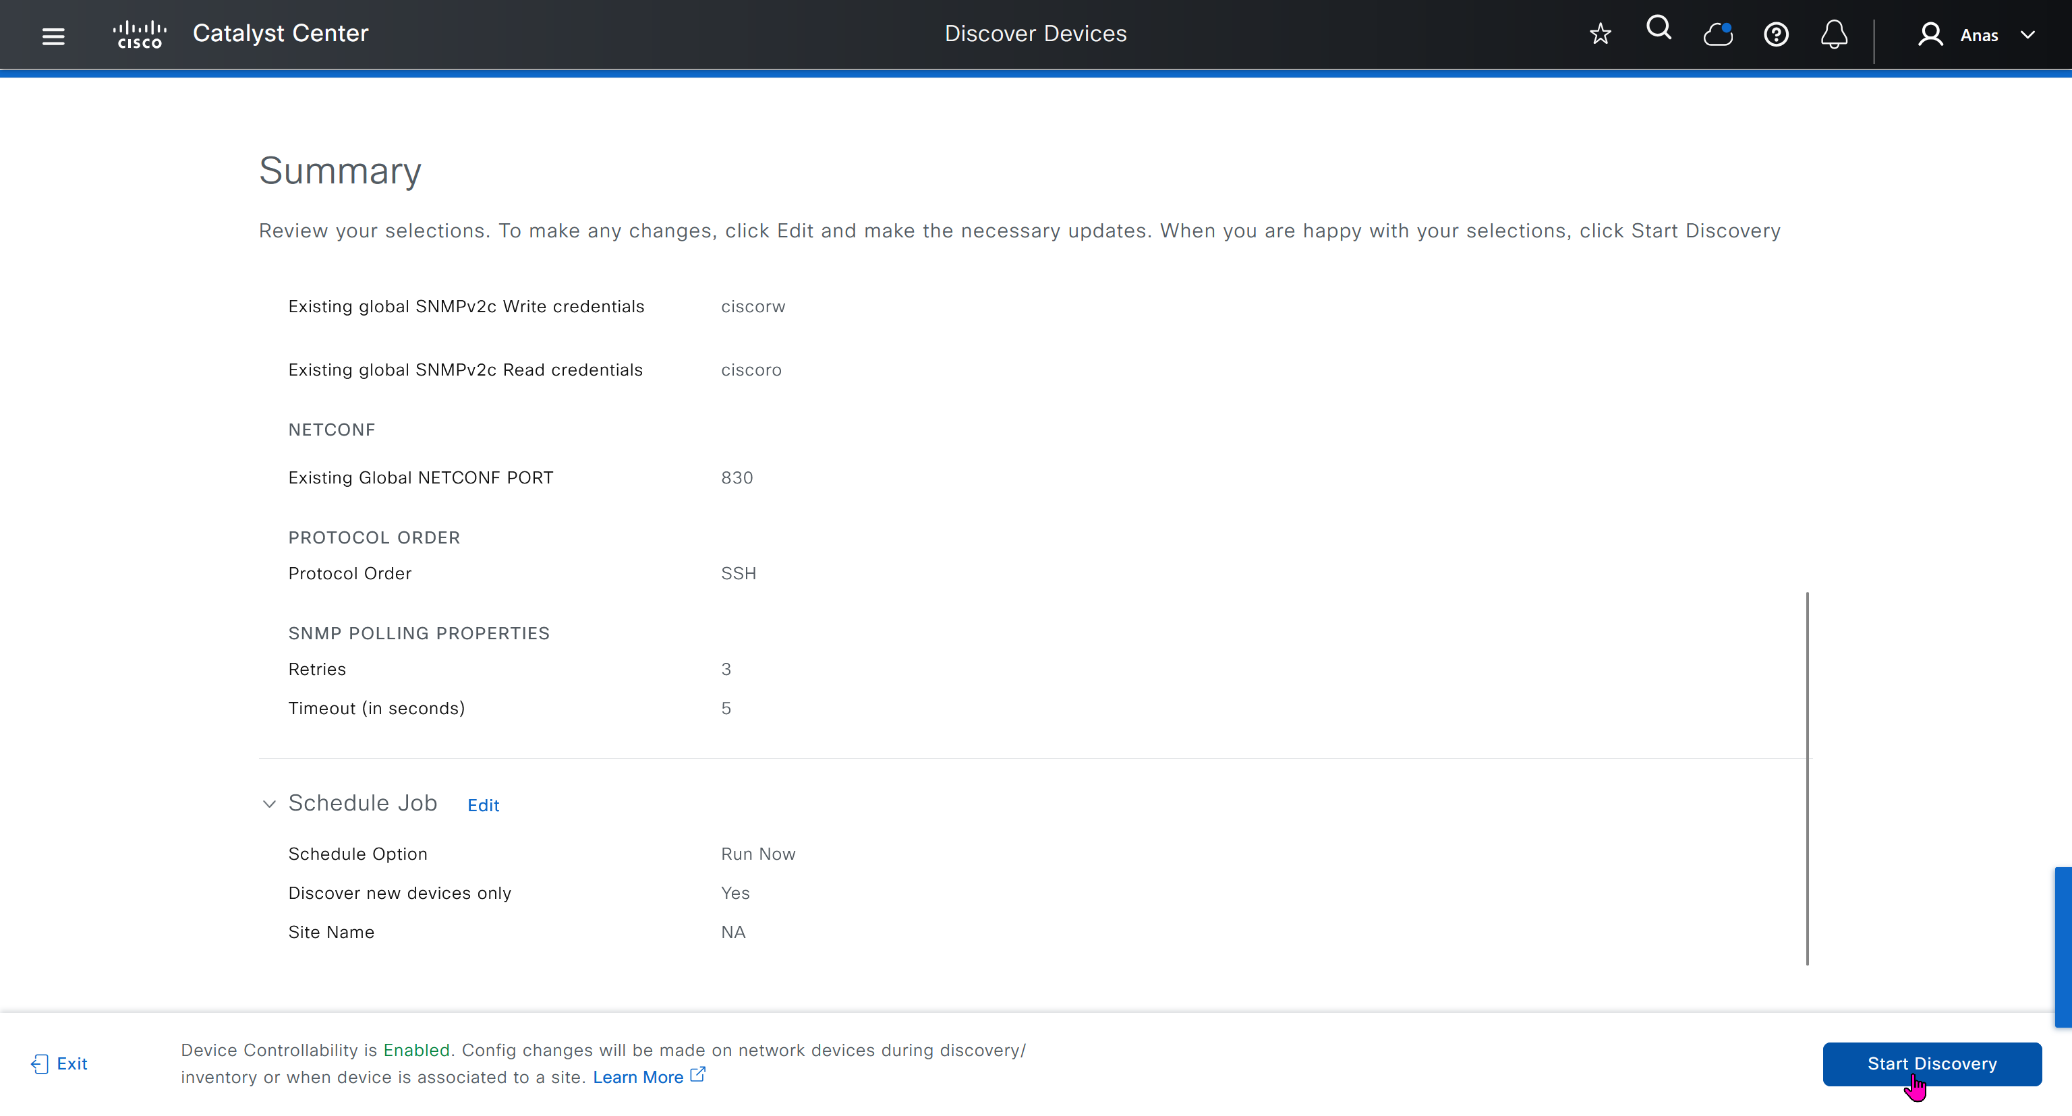The image size is (2072, 1116).
Task: Click the summary panel vertical scrollbar
Action: tap(1806, 777)
